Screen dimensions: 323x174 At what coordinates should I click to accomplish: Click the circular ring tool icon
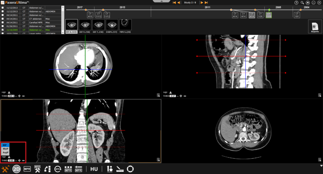[x=130, y=169]
